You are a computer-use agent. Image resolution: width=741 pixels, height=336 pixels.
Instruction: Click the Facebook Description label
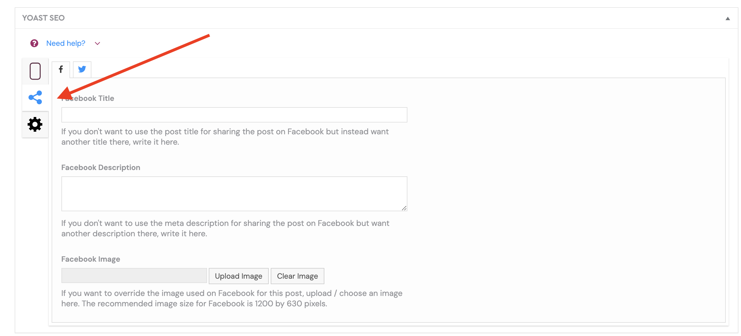[101, 167]
